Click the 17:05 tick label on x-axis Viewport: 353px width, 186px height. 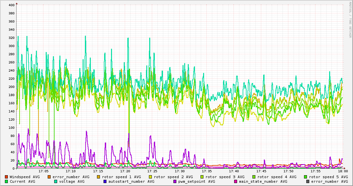click(x=43, y=171)
